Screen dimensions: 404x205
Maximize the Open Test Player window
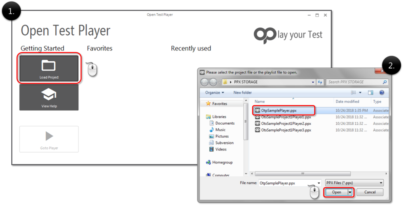pyautogui.click(x=317, y=15)
